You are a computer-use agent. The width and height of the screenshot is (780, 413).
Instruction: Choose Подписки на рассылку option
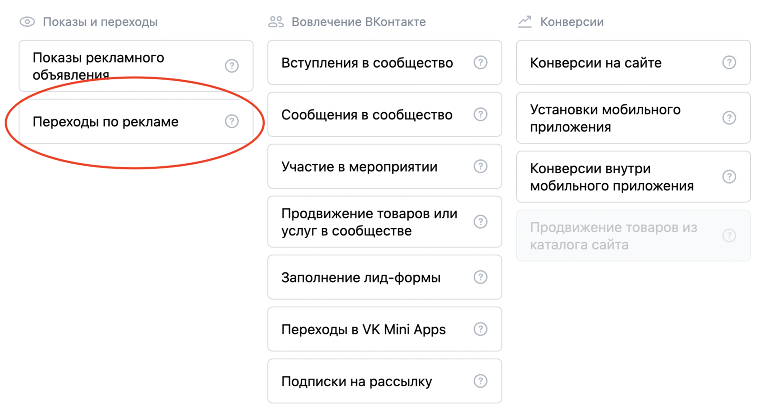point(357,381)
